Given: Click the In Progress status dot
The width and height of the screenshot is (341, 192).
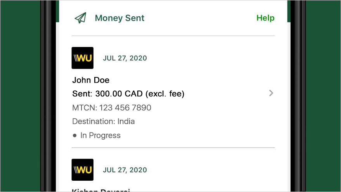Looking at the screenshot, I should [x=74, y=136].
